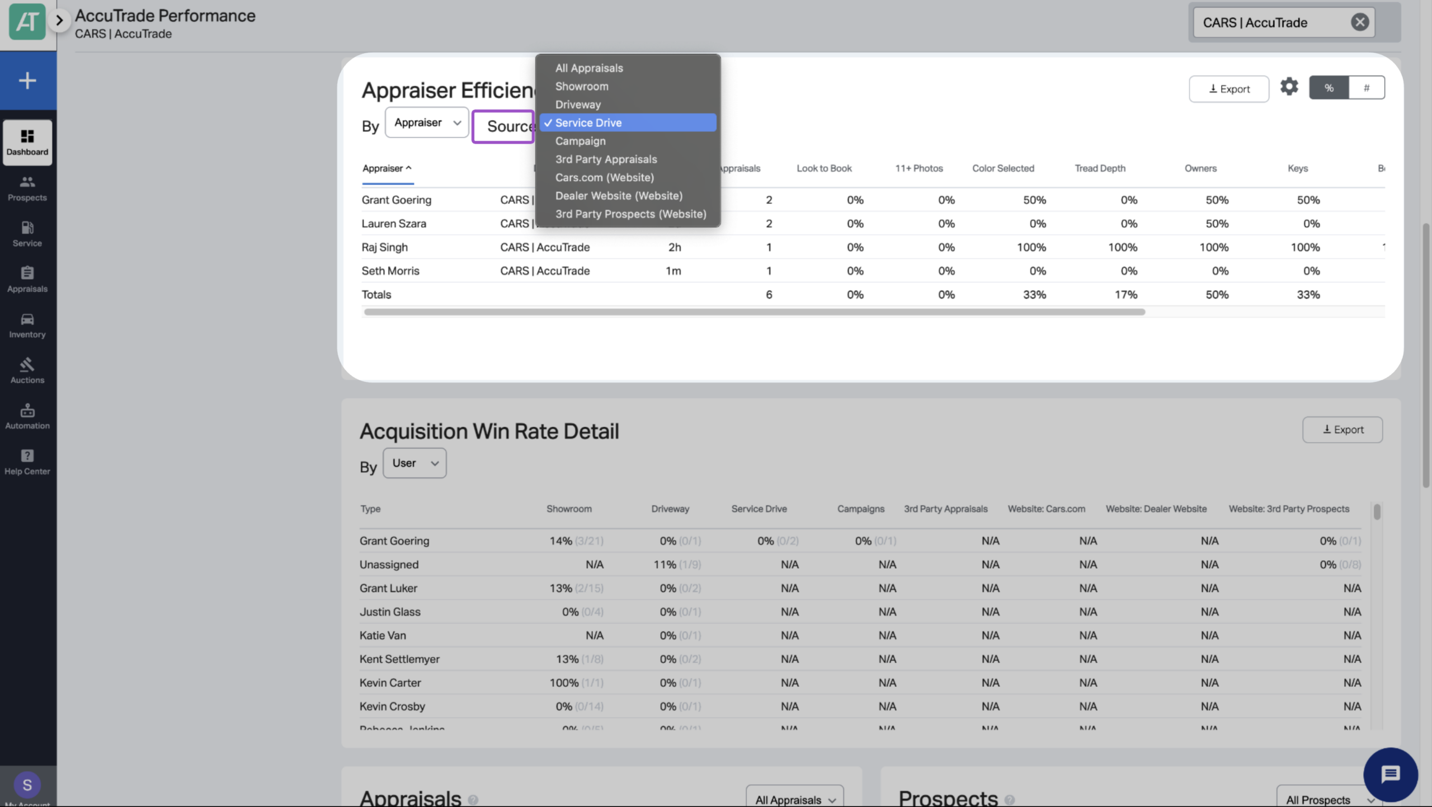Open the By Appraiser dropdown
This screenshot has height=807, width=1432.
coord(427,122)
